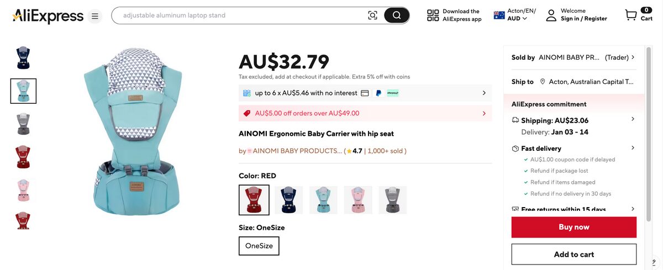Search by image using camera icon
The height and width of the screenshot is (270, 663).
pos(373,15)
